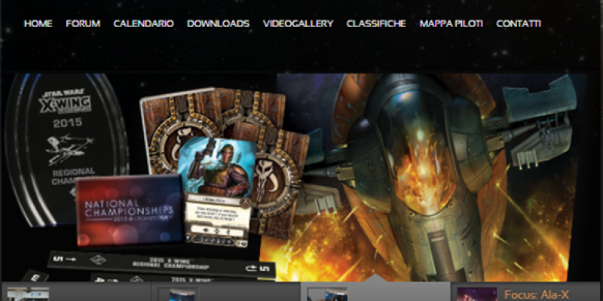Viewport: 603px width, 301px height.
Task: Go to the FORUM page
Action: coord(83,24)
